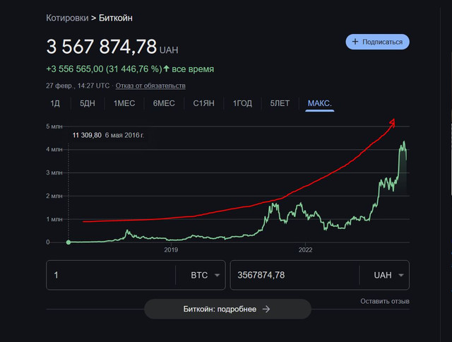Click the price 3 567 874,78 heading
The width and height of the screenshot is (452, 342).
pos(102,47)
